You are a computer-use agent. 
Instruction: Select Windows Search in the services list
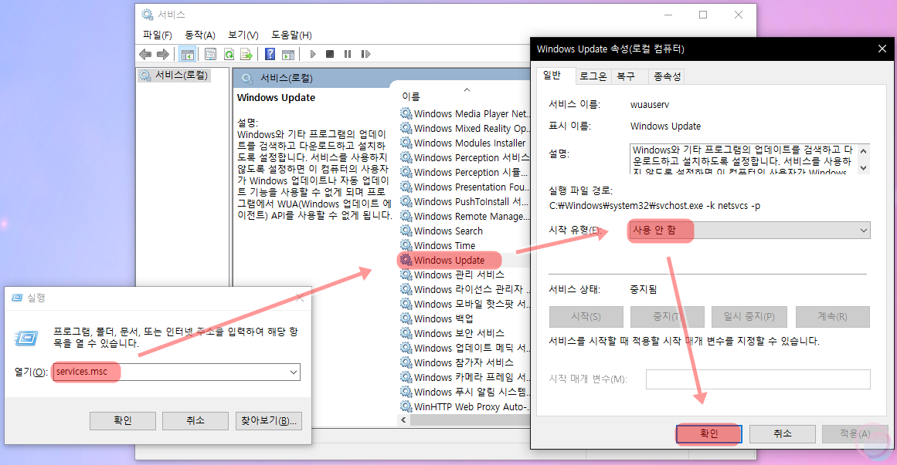pyautogui.click(x=448, y=231)
